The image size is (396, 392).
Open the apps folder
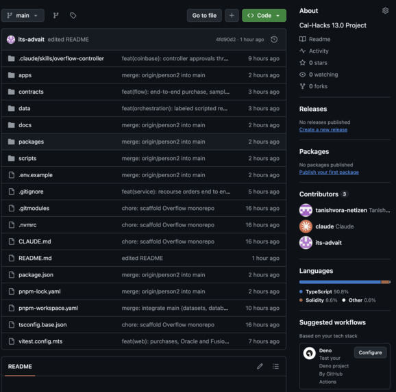pos(25,75)
